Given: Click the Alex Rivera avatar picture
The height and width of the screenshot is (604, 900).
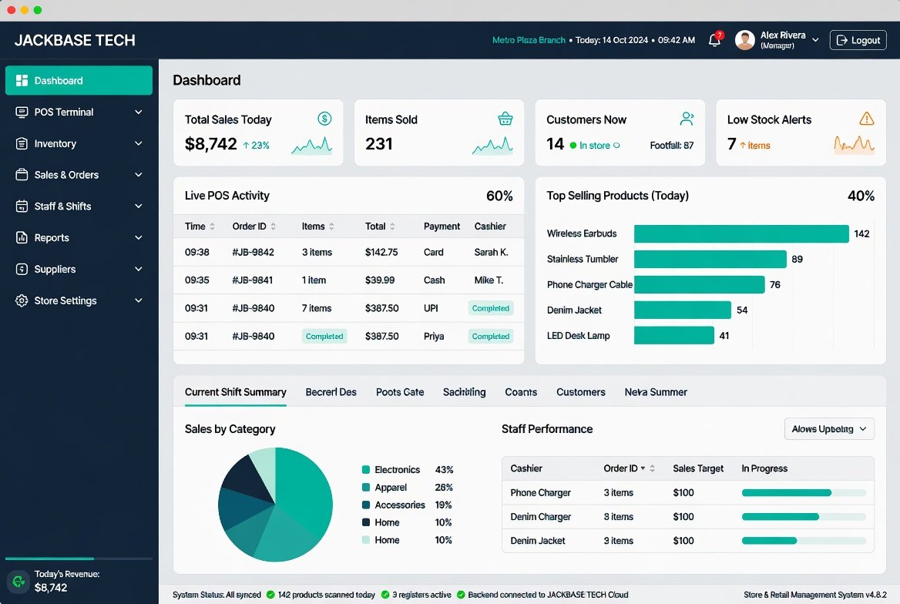Looking at the screenshot, I should (745, 40).
